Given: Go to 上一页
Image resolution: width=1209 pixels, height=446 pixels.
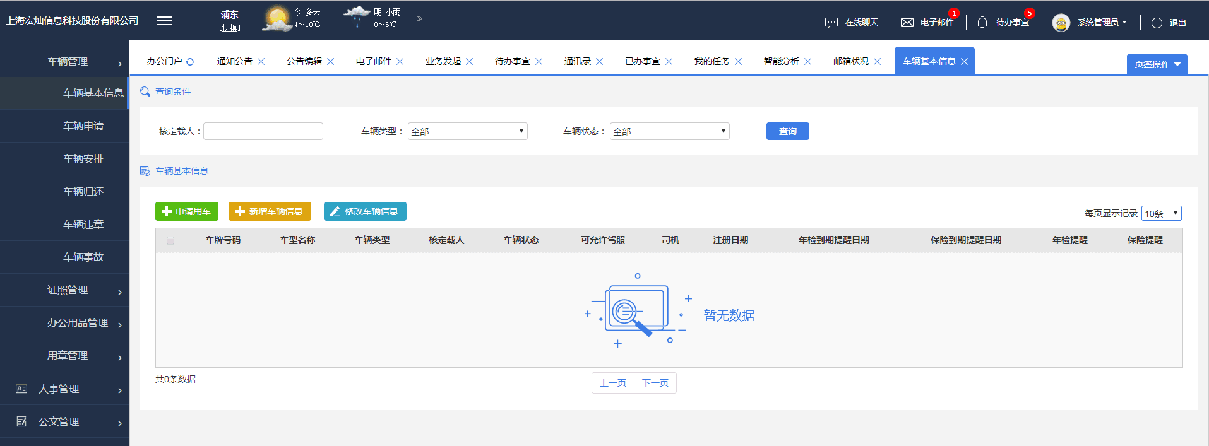Looking at the screenshot, I should (x=613, y=383).
